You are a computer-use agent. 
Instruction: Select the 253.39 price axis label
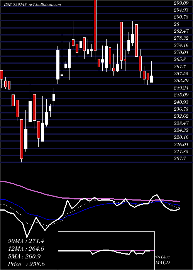(181, 81)
